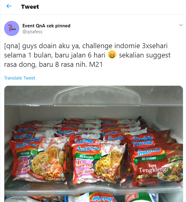Click the Tweet header title
The image size is (186, 202).
(x=30, y=7)
